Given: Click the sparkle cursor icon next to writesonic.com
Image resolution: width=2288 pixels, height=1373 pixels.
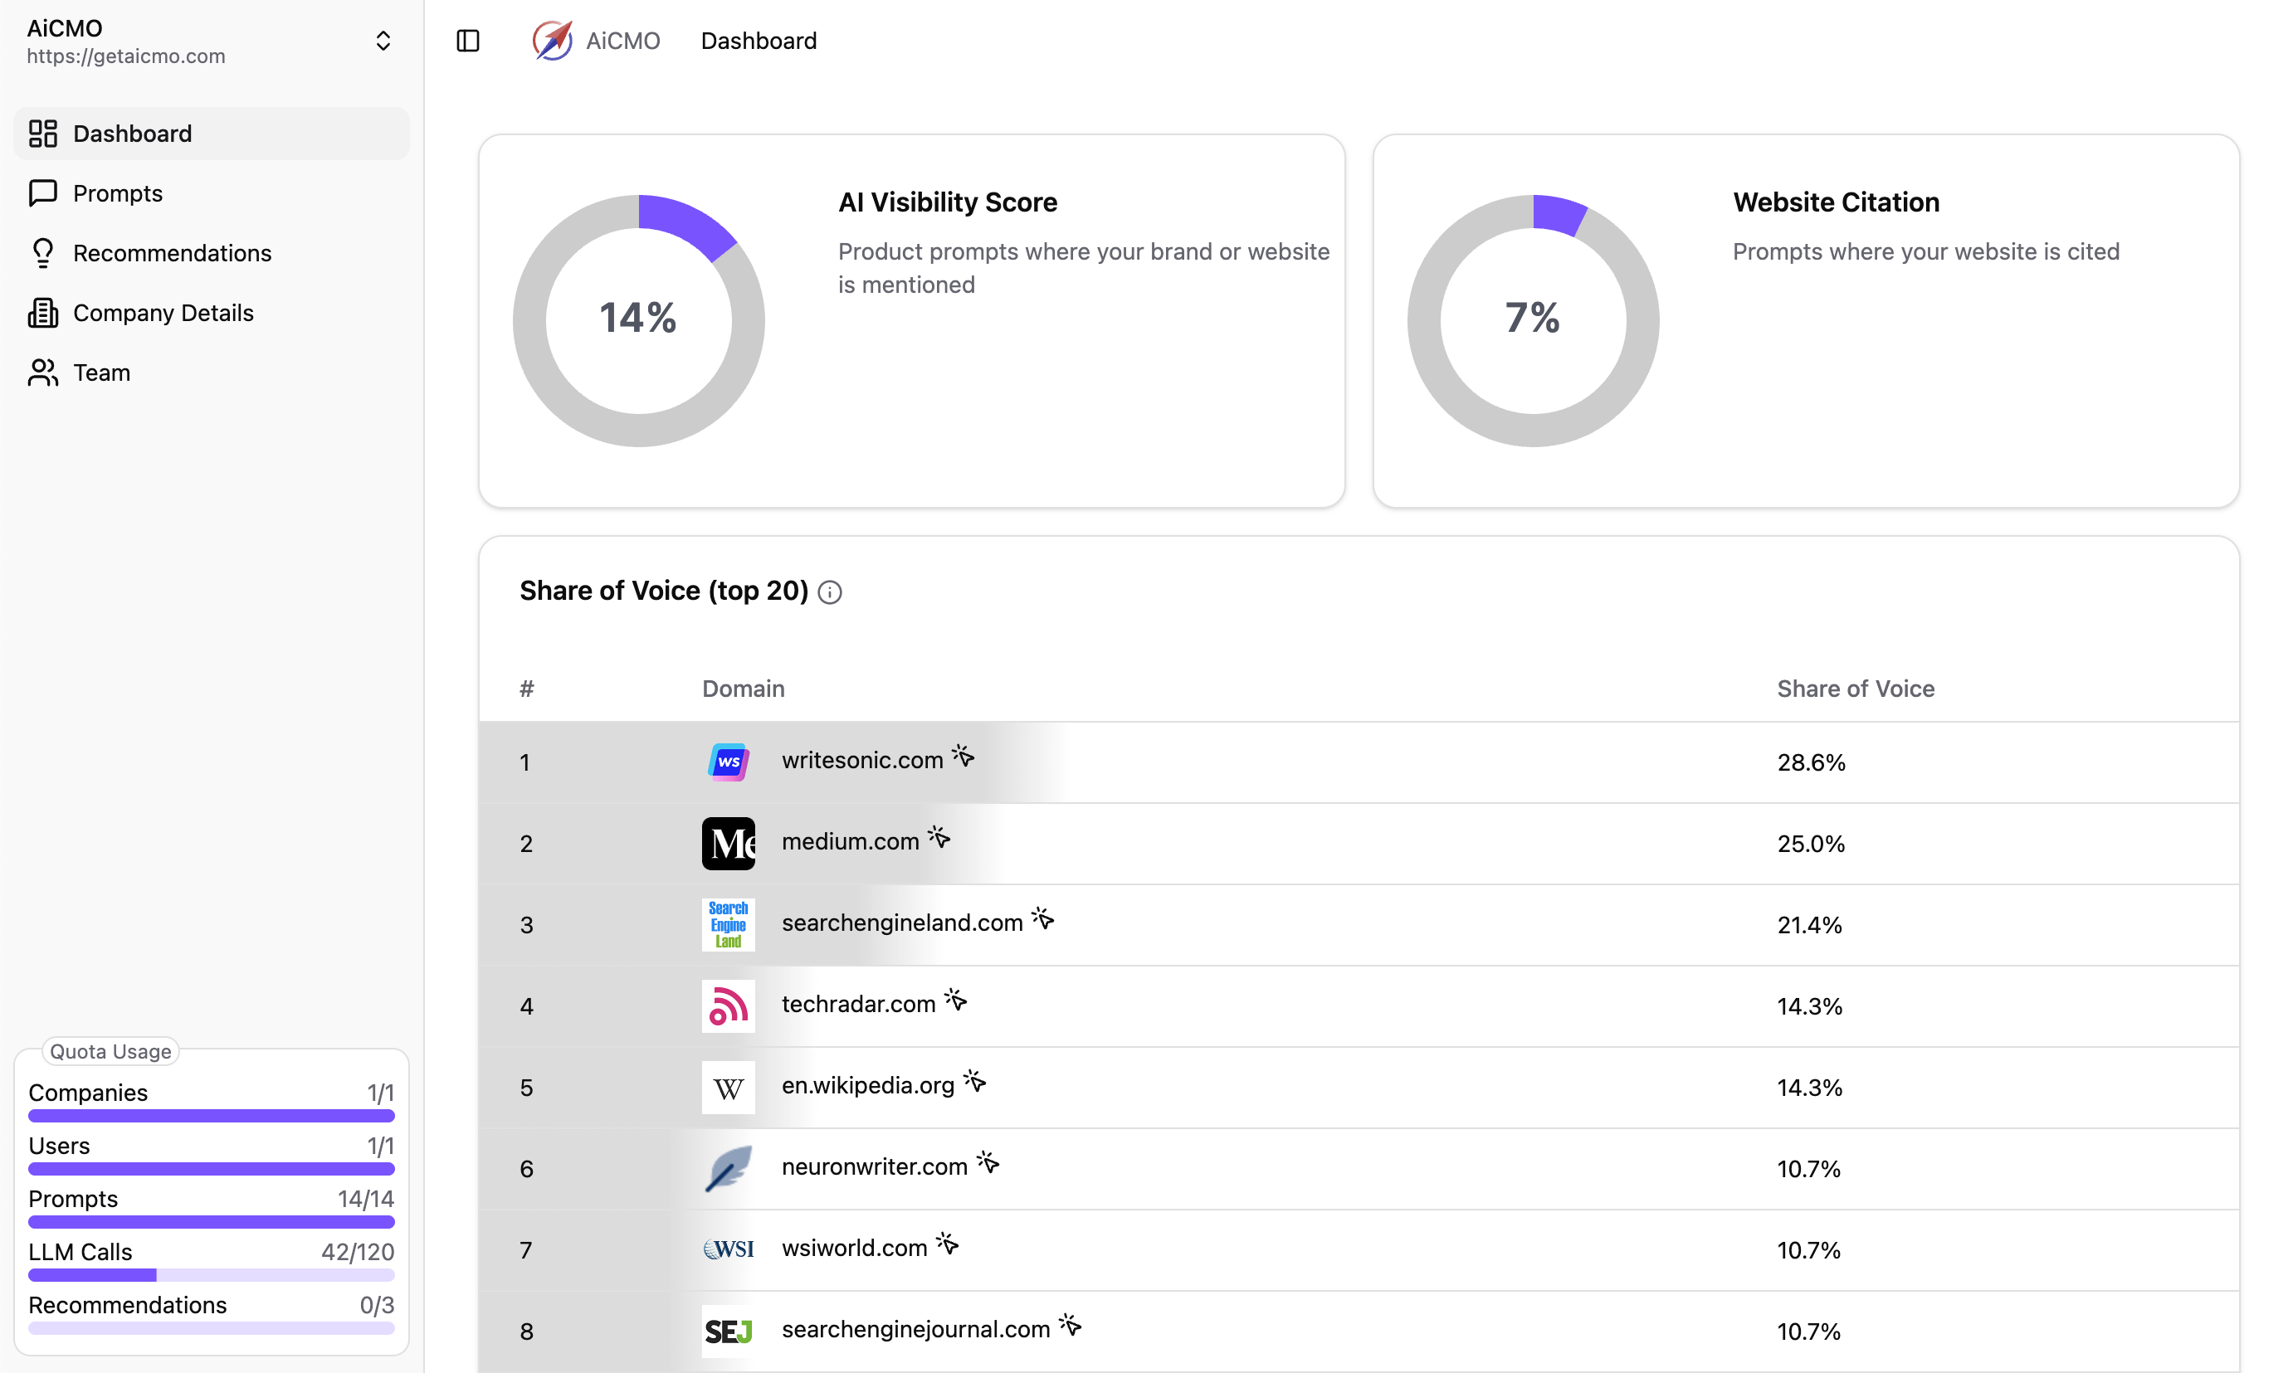Looking at the screenshot, I should tap(963, 756).
